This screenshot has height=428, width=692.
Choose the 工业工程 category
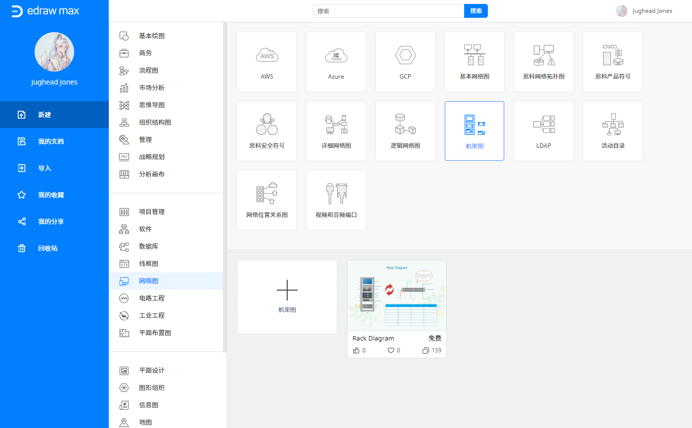(x=166, y=315)
